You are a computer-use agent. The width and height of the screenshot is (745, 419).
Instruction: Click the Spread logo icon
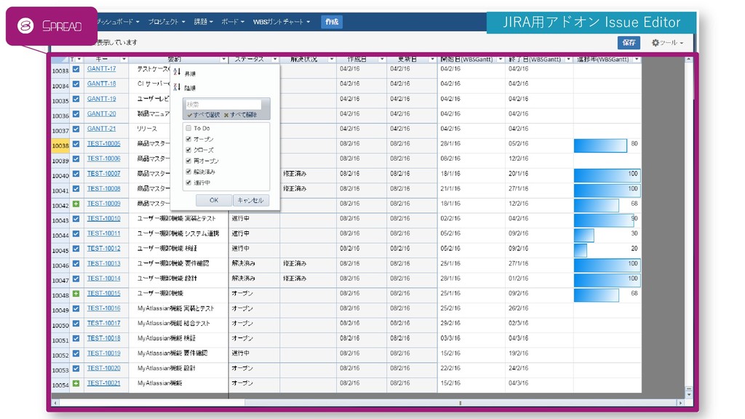coord(25,25)
